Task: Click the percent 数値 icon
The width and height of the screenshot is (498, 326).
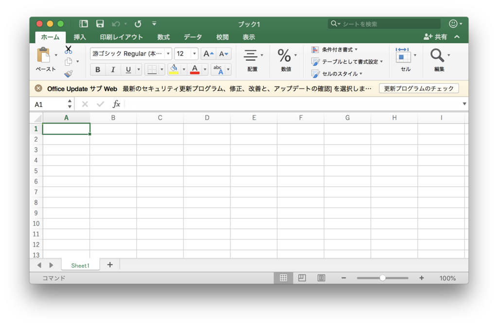Action: pos(284,55)
